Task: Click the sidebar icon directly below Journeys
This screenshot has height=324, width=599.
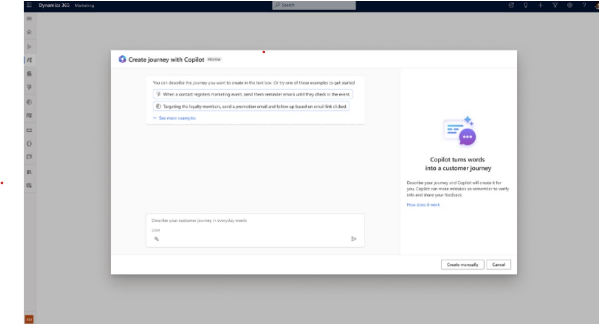Action: [29, 74]
